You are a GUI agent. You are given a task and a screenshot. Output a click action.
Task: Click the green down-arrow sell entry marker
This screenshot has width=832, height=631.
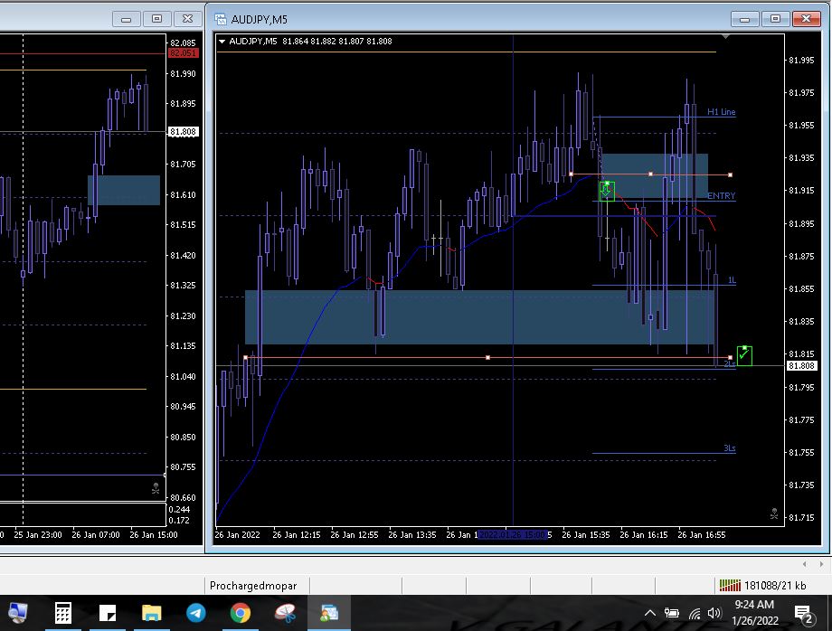click(607, 191)
